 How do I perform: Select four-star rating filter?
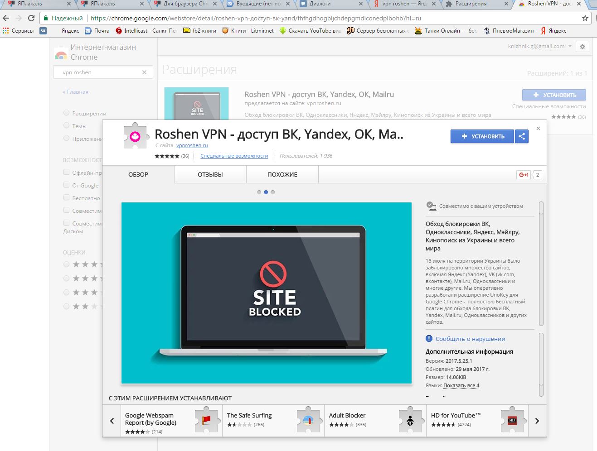(67, 278)
